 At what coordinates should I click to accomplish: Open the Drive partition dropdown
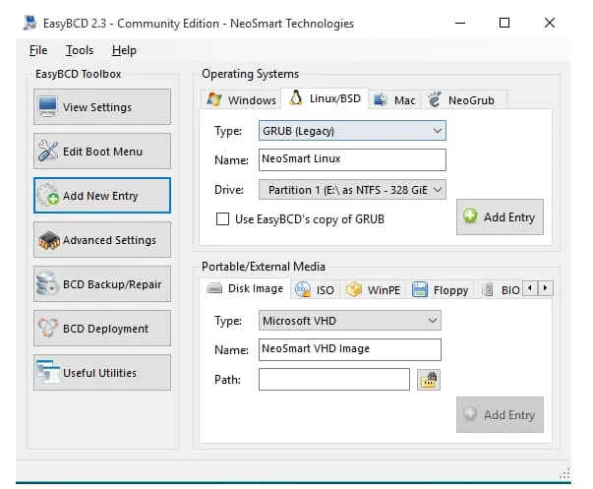tap(352, 189)
